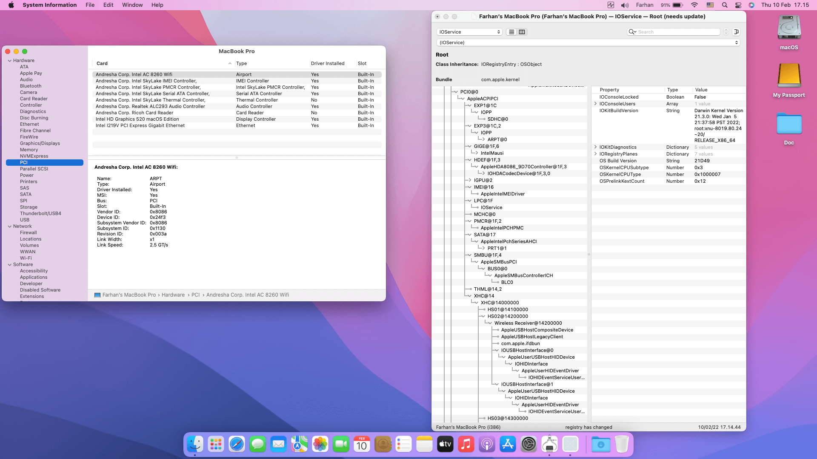The image size is (817, 459).
Task: Open Apple TV from the Dock
Action: click(445, 445)
